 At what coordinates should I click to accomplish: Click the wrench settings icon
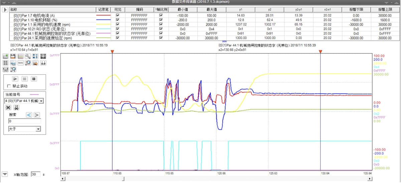(x=28, y=56)
